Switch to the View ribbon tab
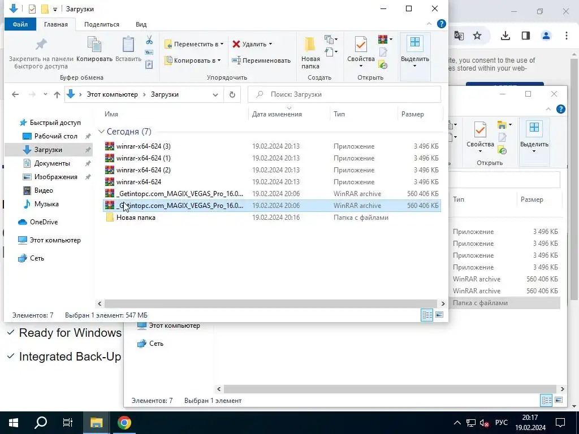Image resolution: width=579 pixels, height=434 pixels. (x=141, y=24)
